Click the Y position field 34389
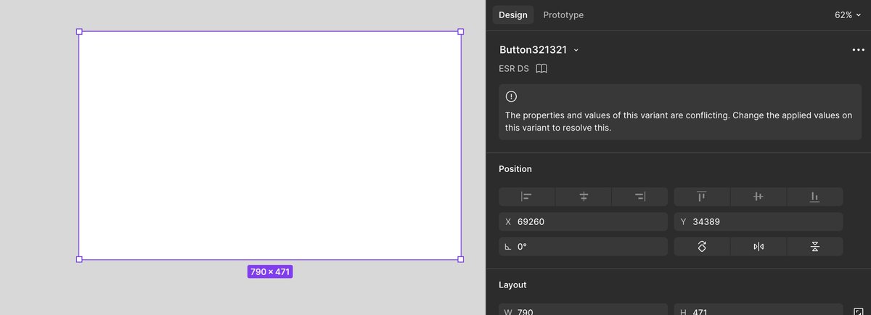The height and width of the screenshot is (315, 871). pos(758,222)
